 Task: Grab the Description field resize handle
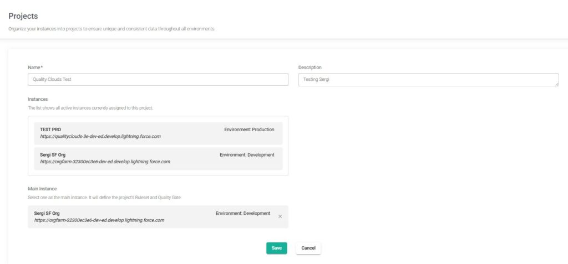click(x=556, y=84)
